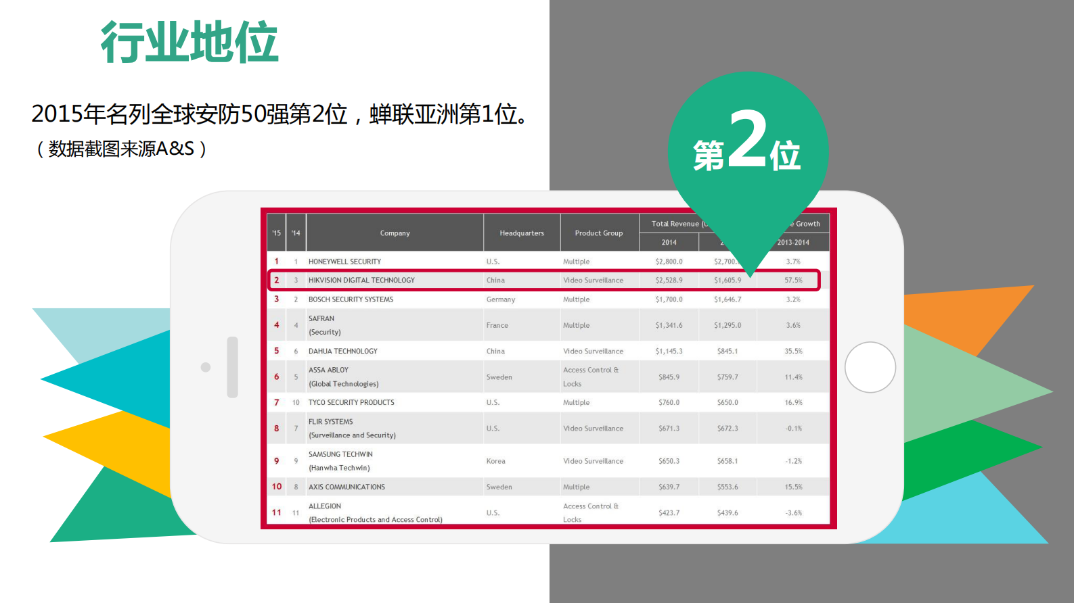Screen dimensions: 1074x603
Task: Click "(Surveillance and Security)" subtitle text
Action: (x=353, y=435)
